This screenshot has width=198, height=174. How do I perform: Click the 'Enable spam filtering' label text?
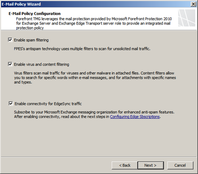(31, 40)
